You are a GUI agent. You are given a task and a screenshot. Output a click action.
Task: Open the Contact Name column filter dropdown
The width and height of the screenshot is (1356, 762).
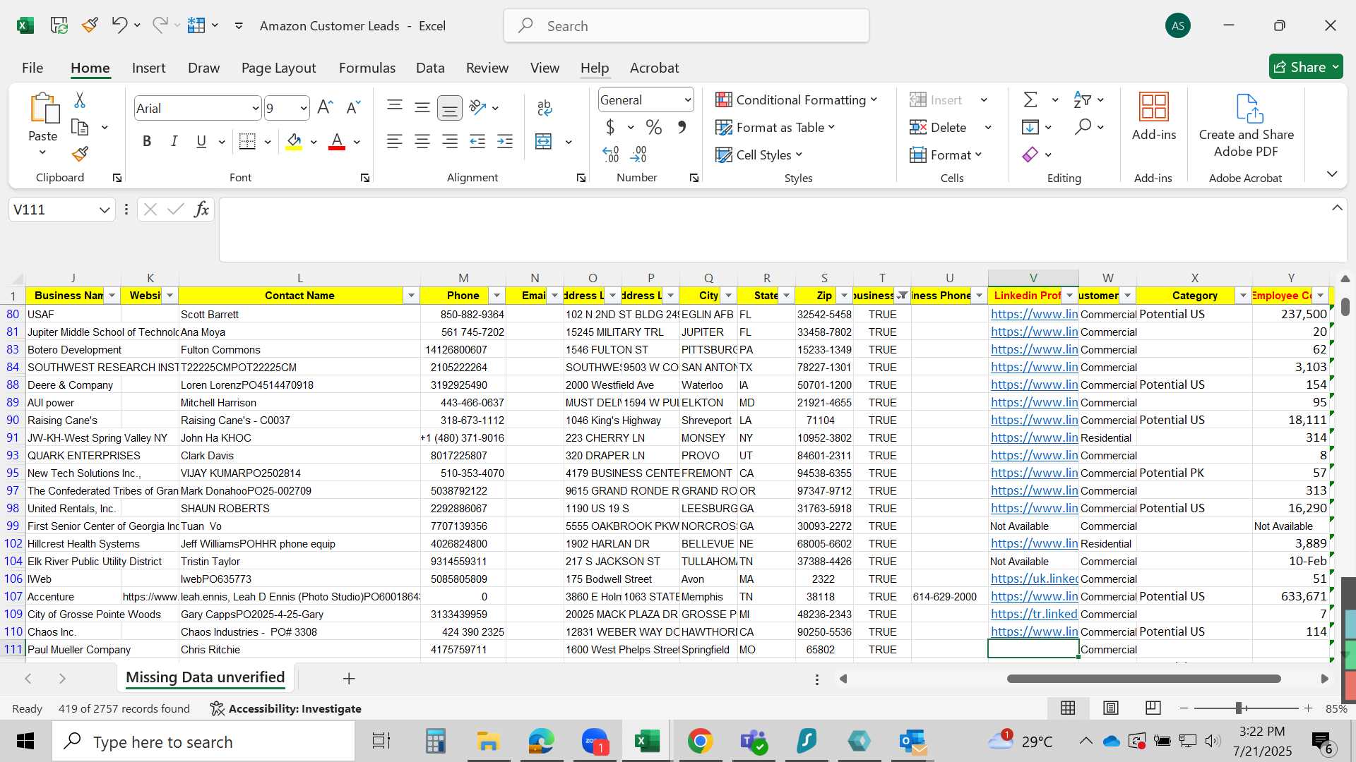pos(411,296)
